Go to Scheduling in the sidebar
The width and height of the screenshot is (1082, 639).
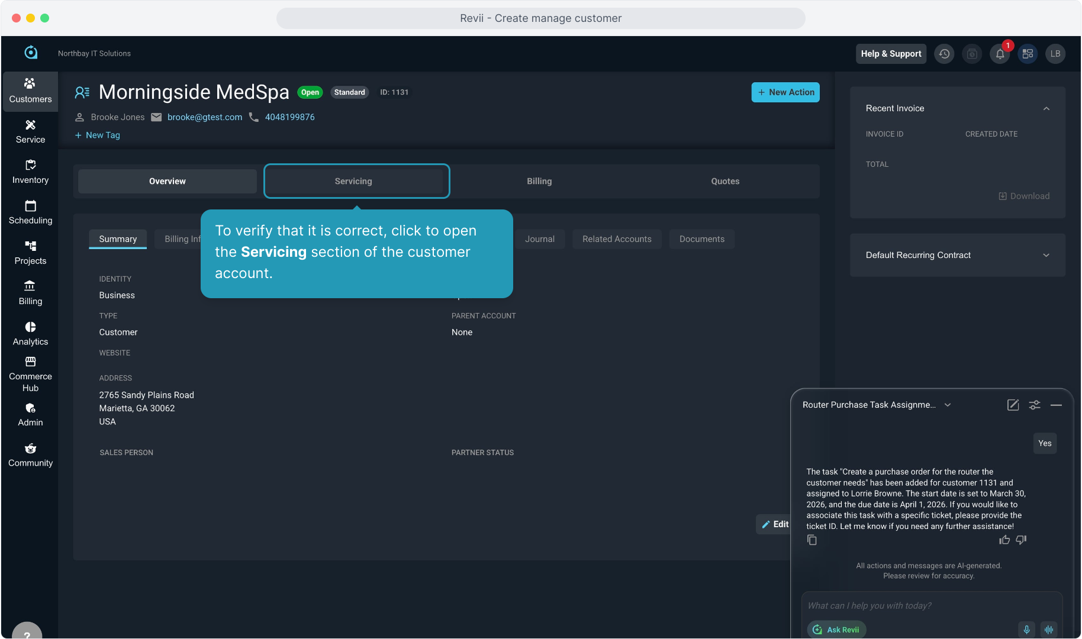(30, 212)
